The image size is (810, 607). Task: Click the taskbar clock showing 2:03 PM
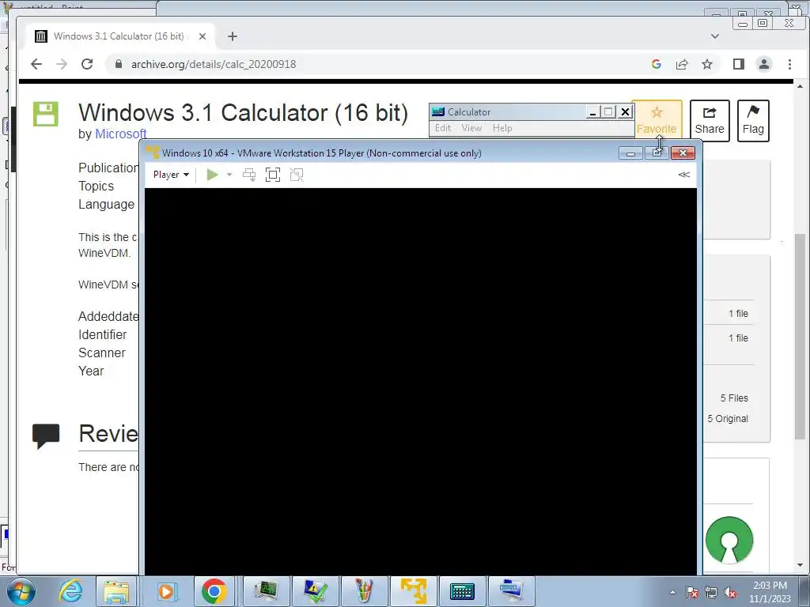coord(770,592)
